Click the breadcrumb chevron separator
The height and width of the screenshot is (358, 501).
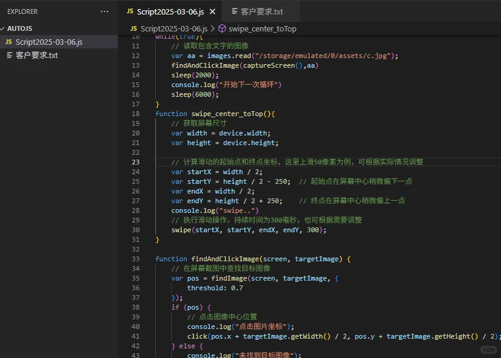[213, 29]
